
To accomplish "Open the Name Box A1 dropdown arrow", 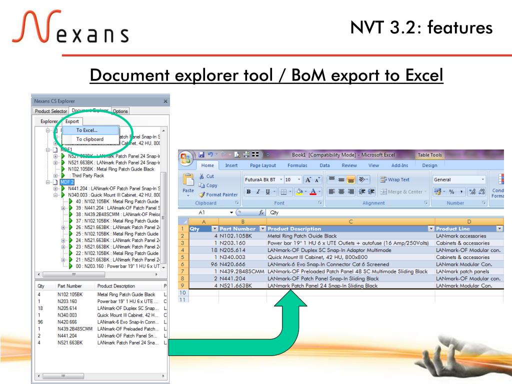I will 231,212.
